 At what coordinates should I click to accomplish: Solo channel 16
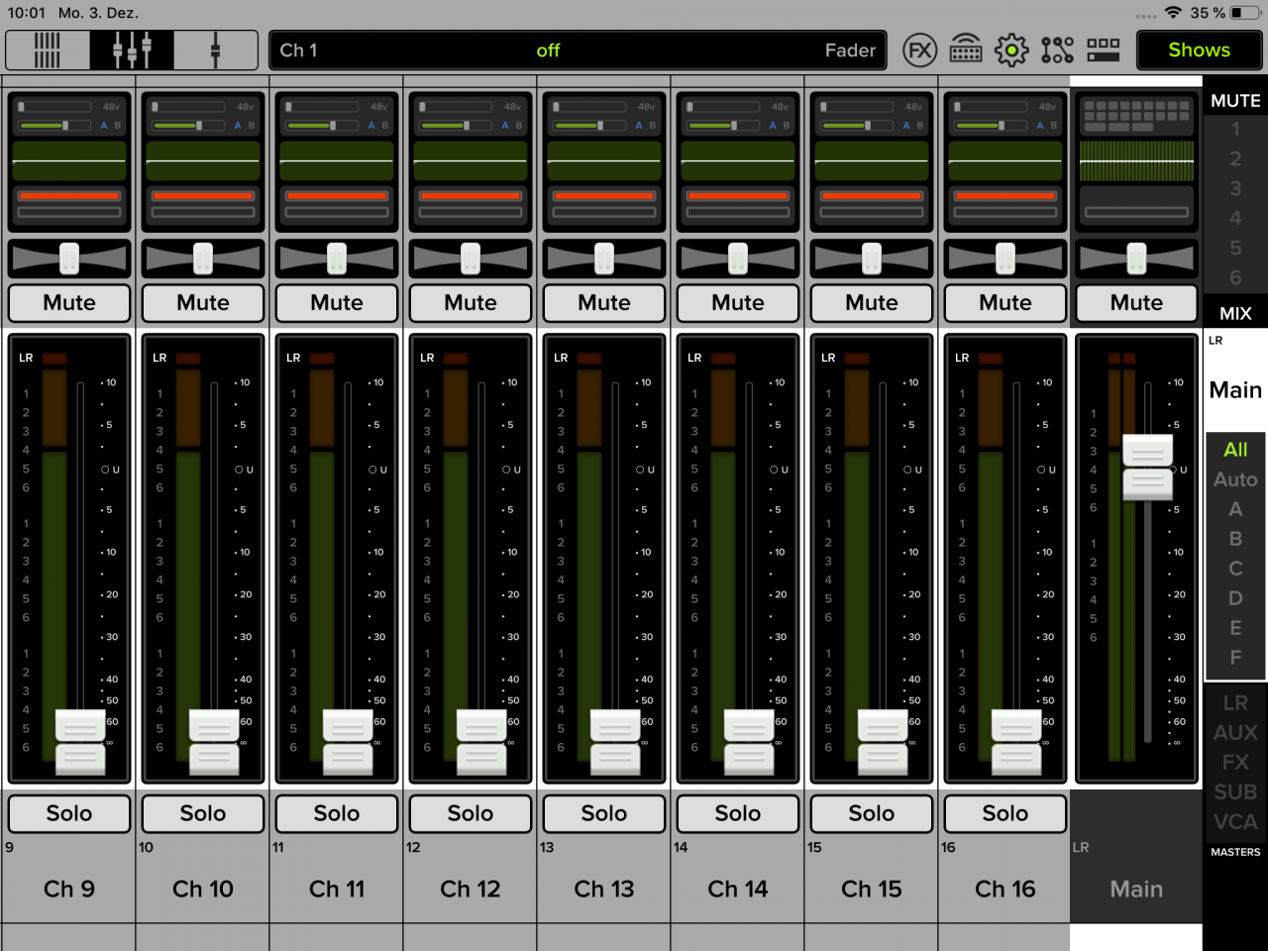(x=1005, y=813)
